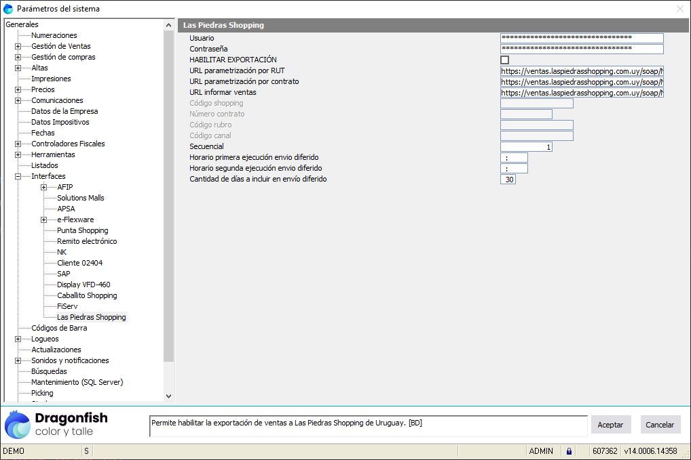The width and height of the screenshot is (691, 460).
Task: Select Listados in the tree
Action: [x=45, y=165]
